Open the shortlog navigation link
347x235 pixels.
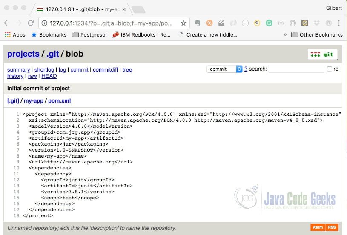point(44,70)
